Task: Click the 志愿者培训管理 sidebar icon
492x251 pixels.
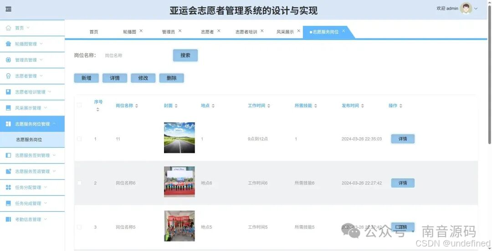Action: coord(9,92)
